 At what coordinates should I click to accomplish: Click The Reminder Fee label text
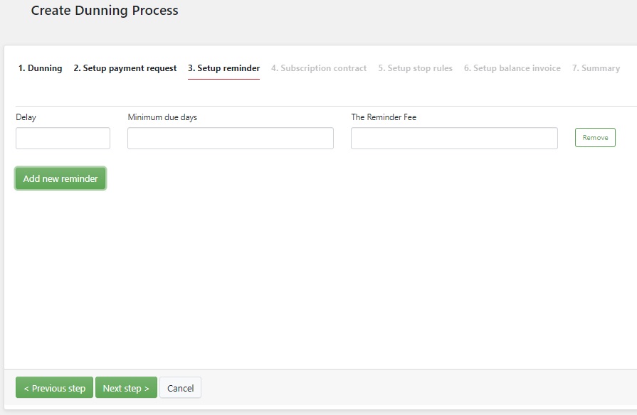click(x=384, y=117)
